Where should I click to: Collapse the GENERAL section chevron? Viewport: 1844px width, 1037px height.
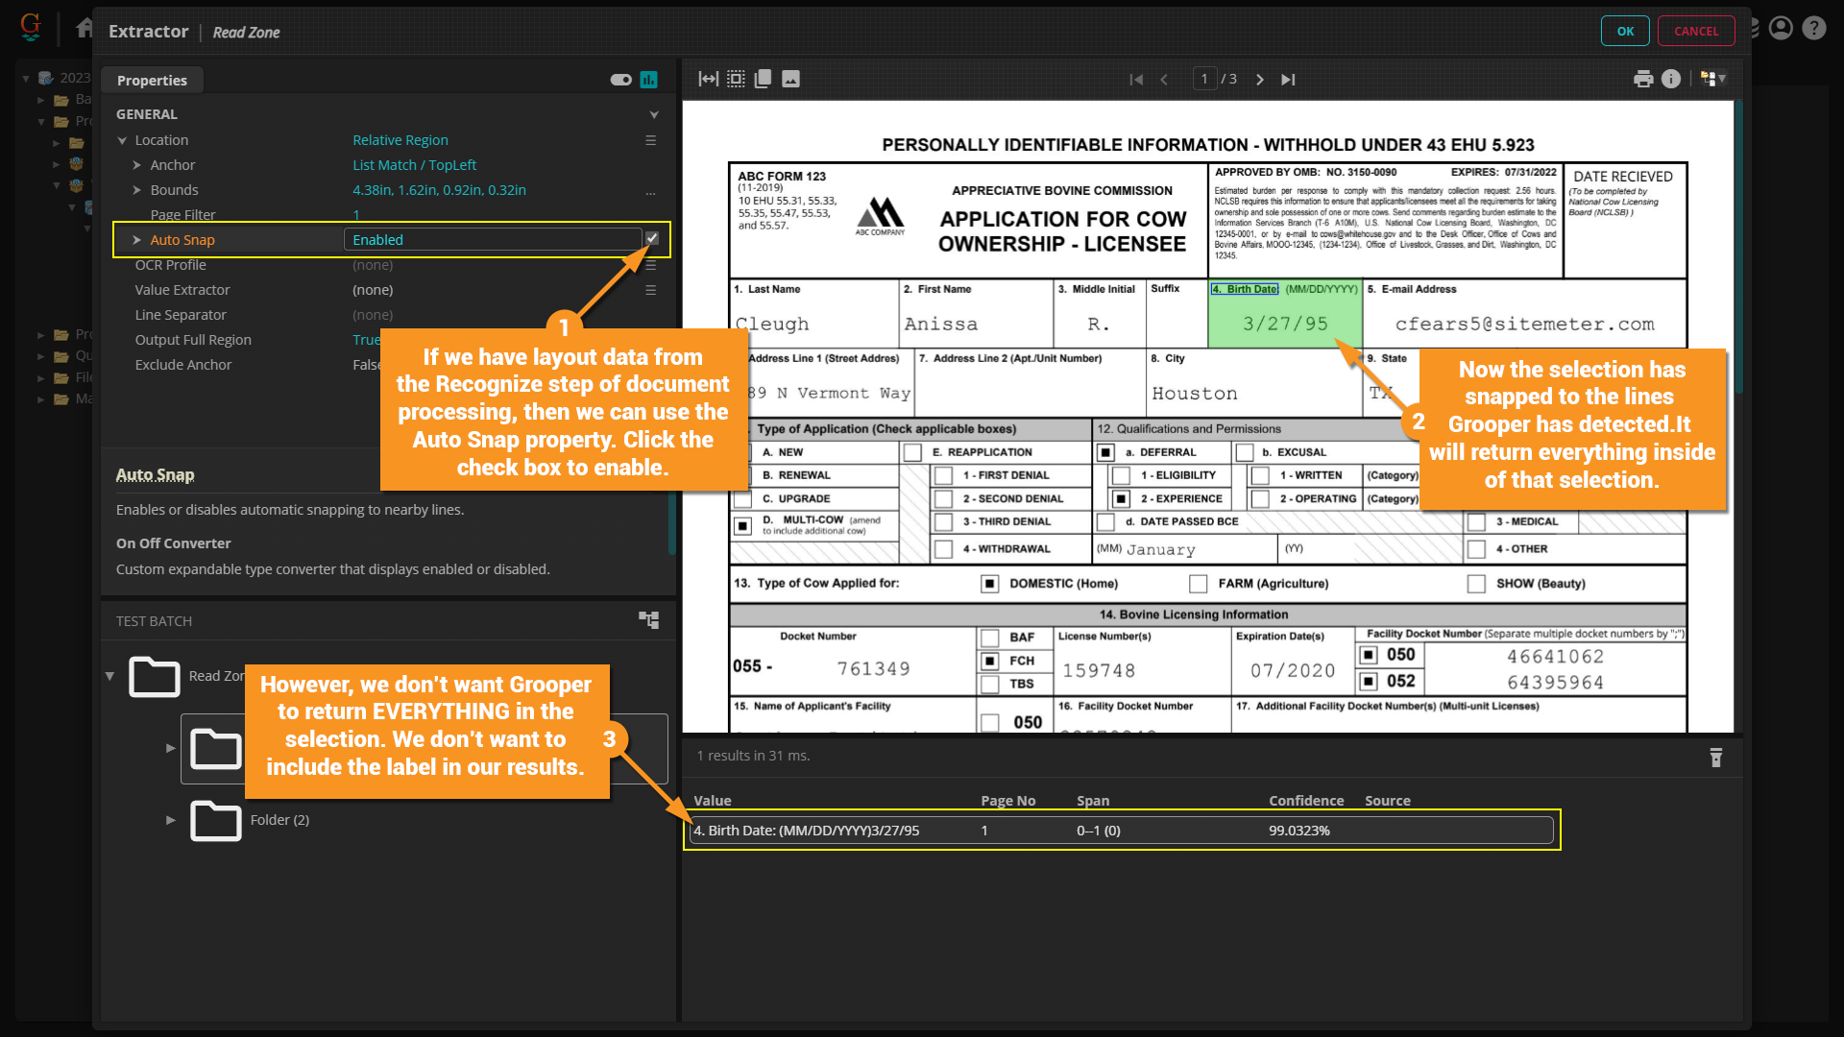click(x=654, y=114)
